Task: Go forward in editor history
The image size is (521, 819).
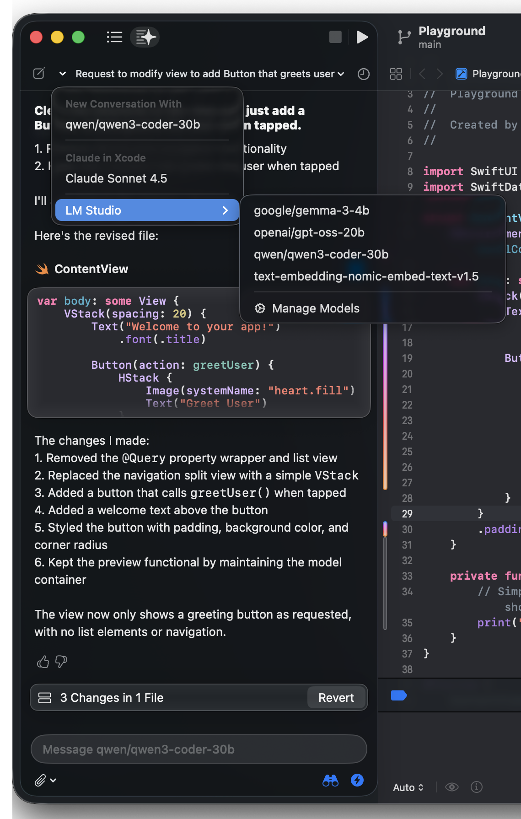Action: point(440,74)
